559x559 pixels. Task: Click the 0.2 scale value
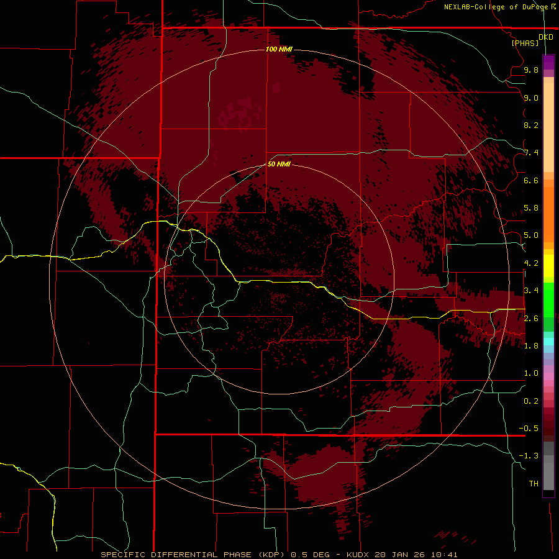pos(531,401)
